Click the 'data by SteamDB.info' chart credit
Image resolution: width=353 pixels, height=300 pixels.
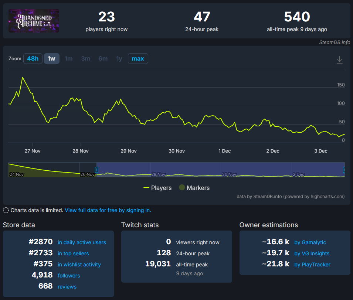[291, 197]
